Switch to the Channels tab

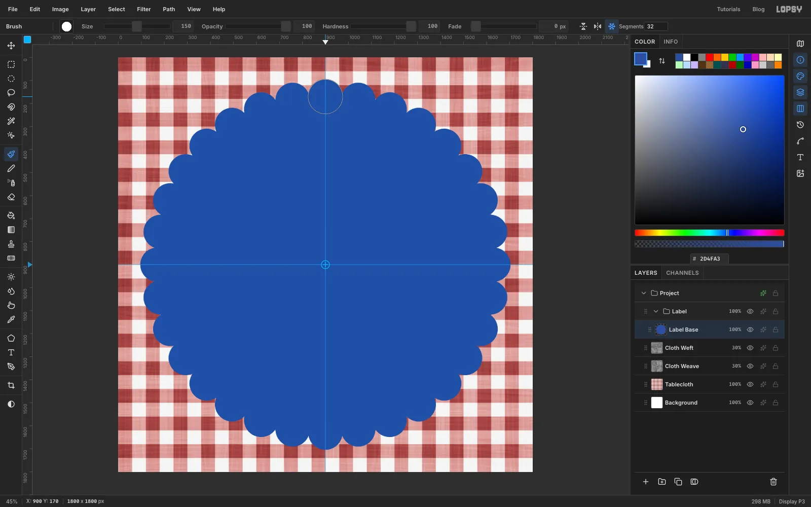[x=682, y=273]
